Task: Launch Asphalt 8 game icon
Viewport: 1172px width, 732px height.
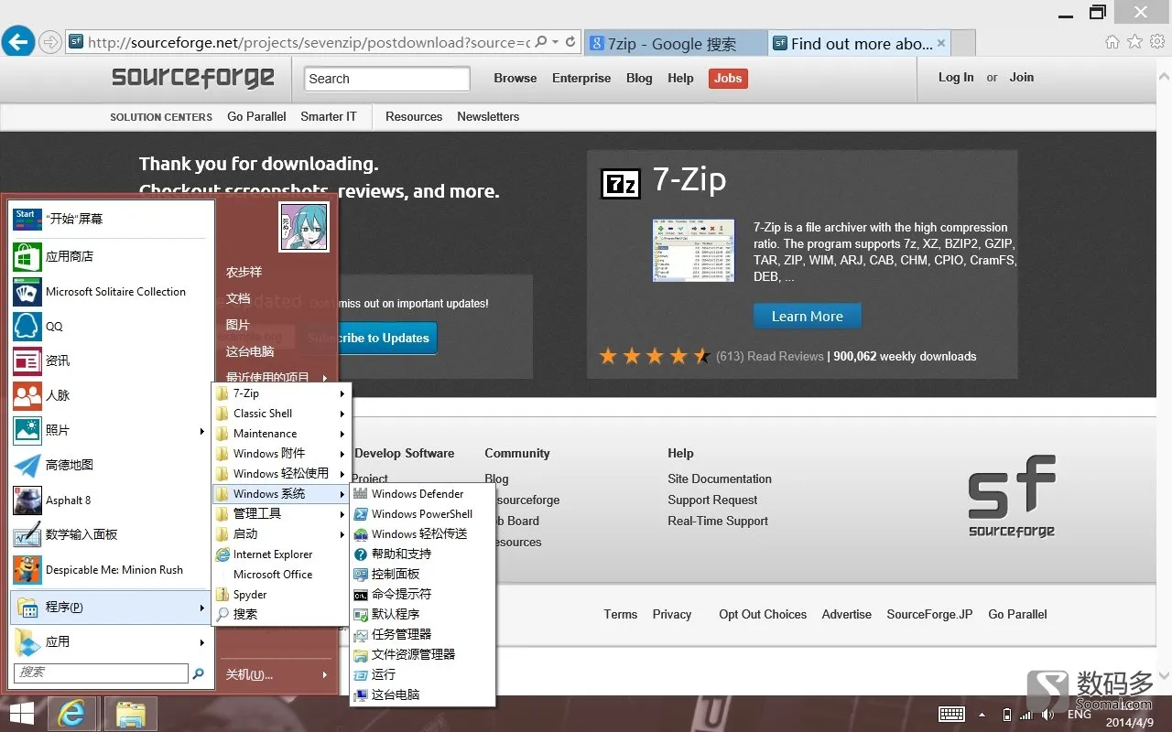Action: [27, 501]
